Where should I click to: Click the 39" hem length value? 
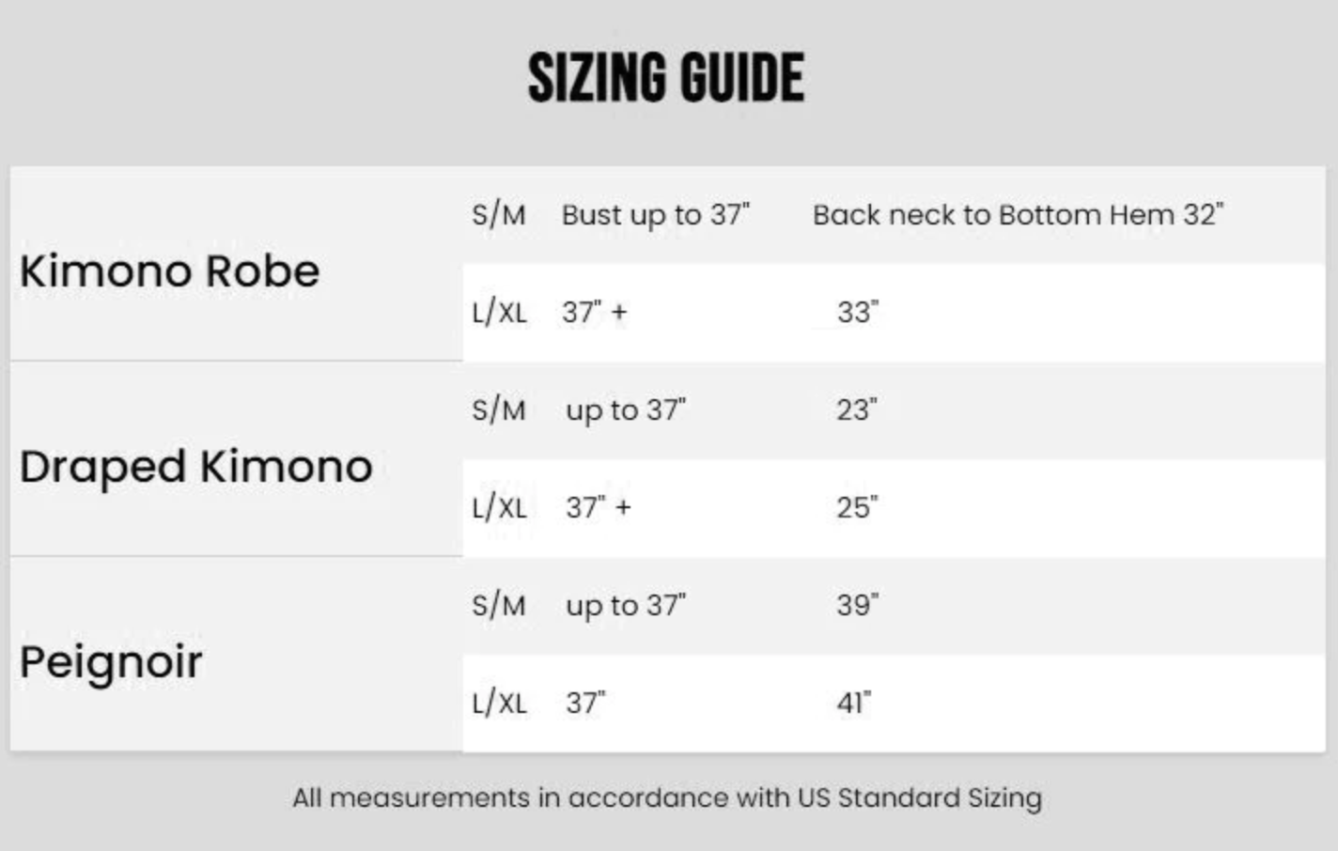[857, 606]
